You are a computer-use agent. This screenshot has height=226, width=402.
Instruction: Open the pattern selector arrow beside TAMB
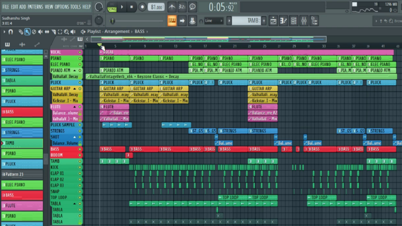(229, 21)
